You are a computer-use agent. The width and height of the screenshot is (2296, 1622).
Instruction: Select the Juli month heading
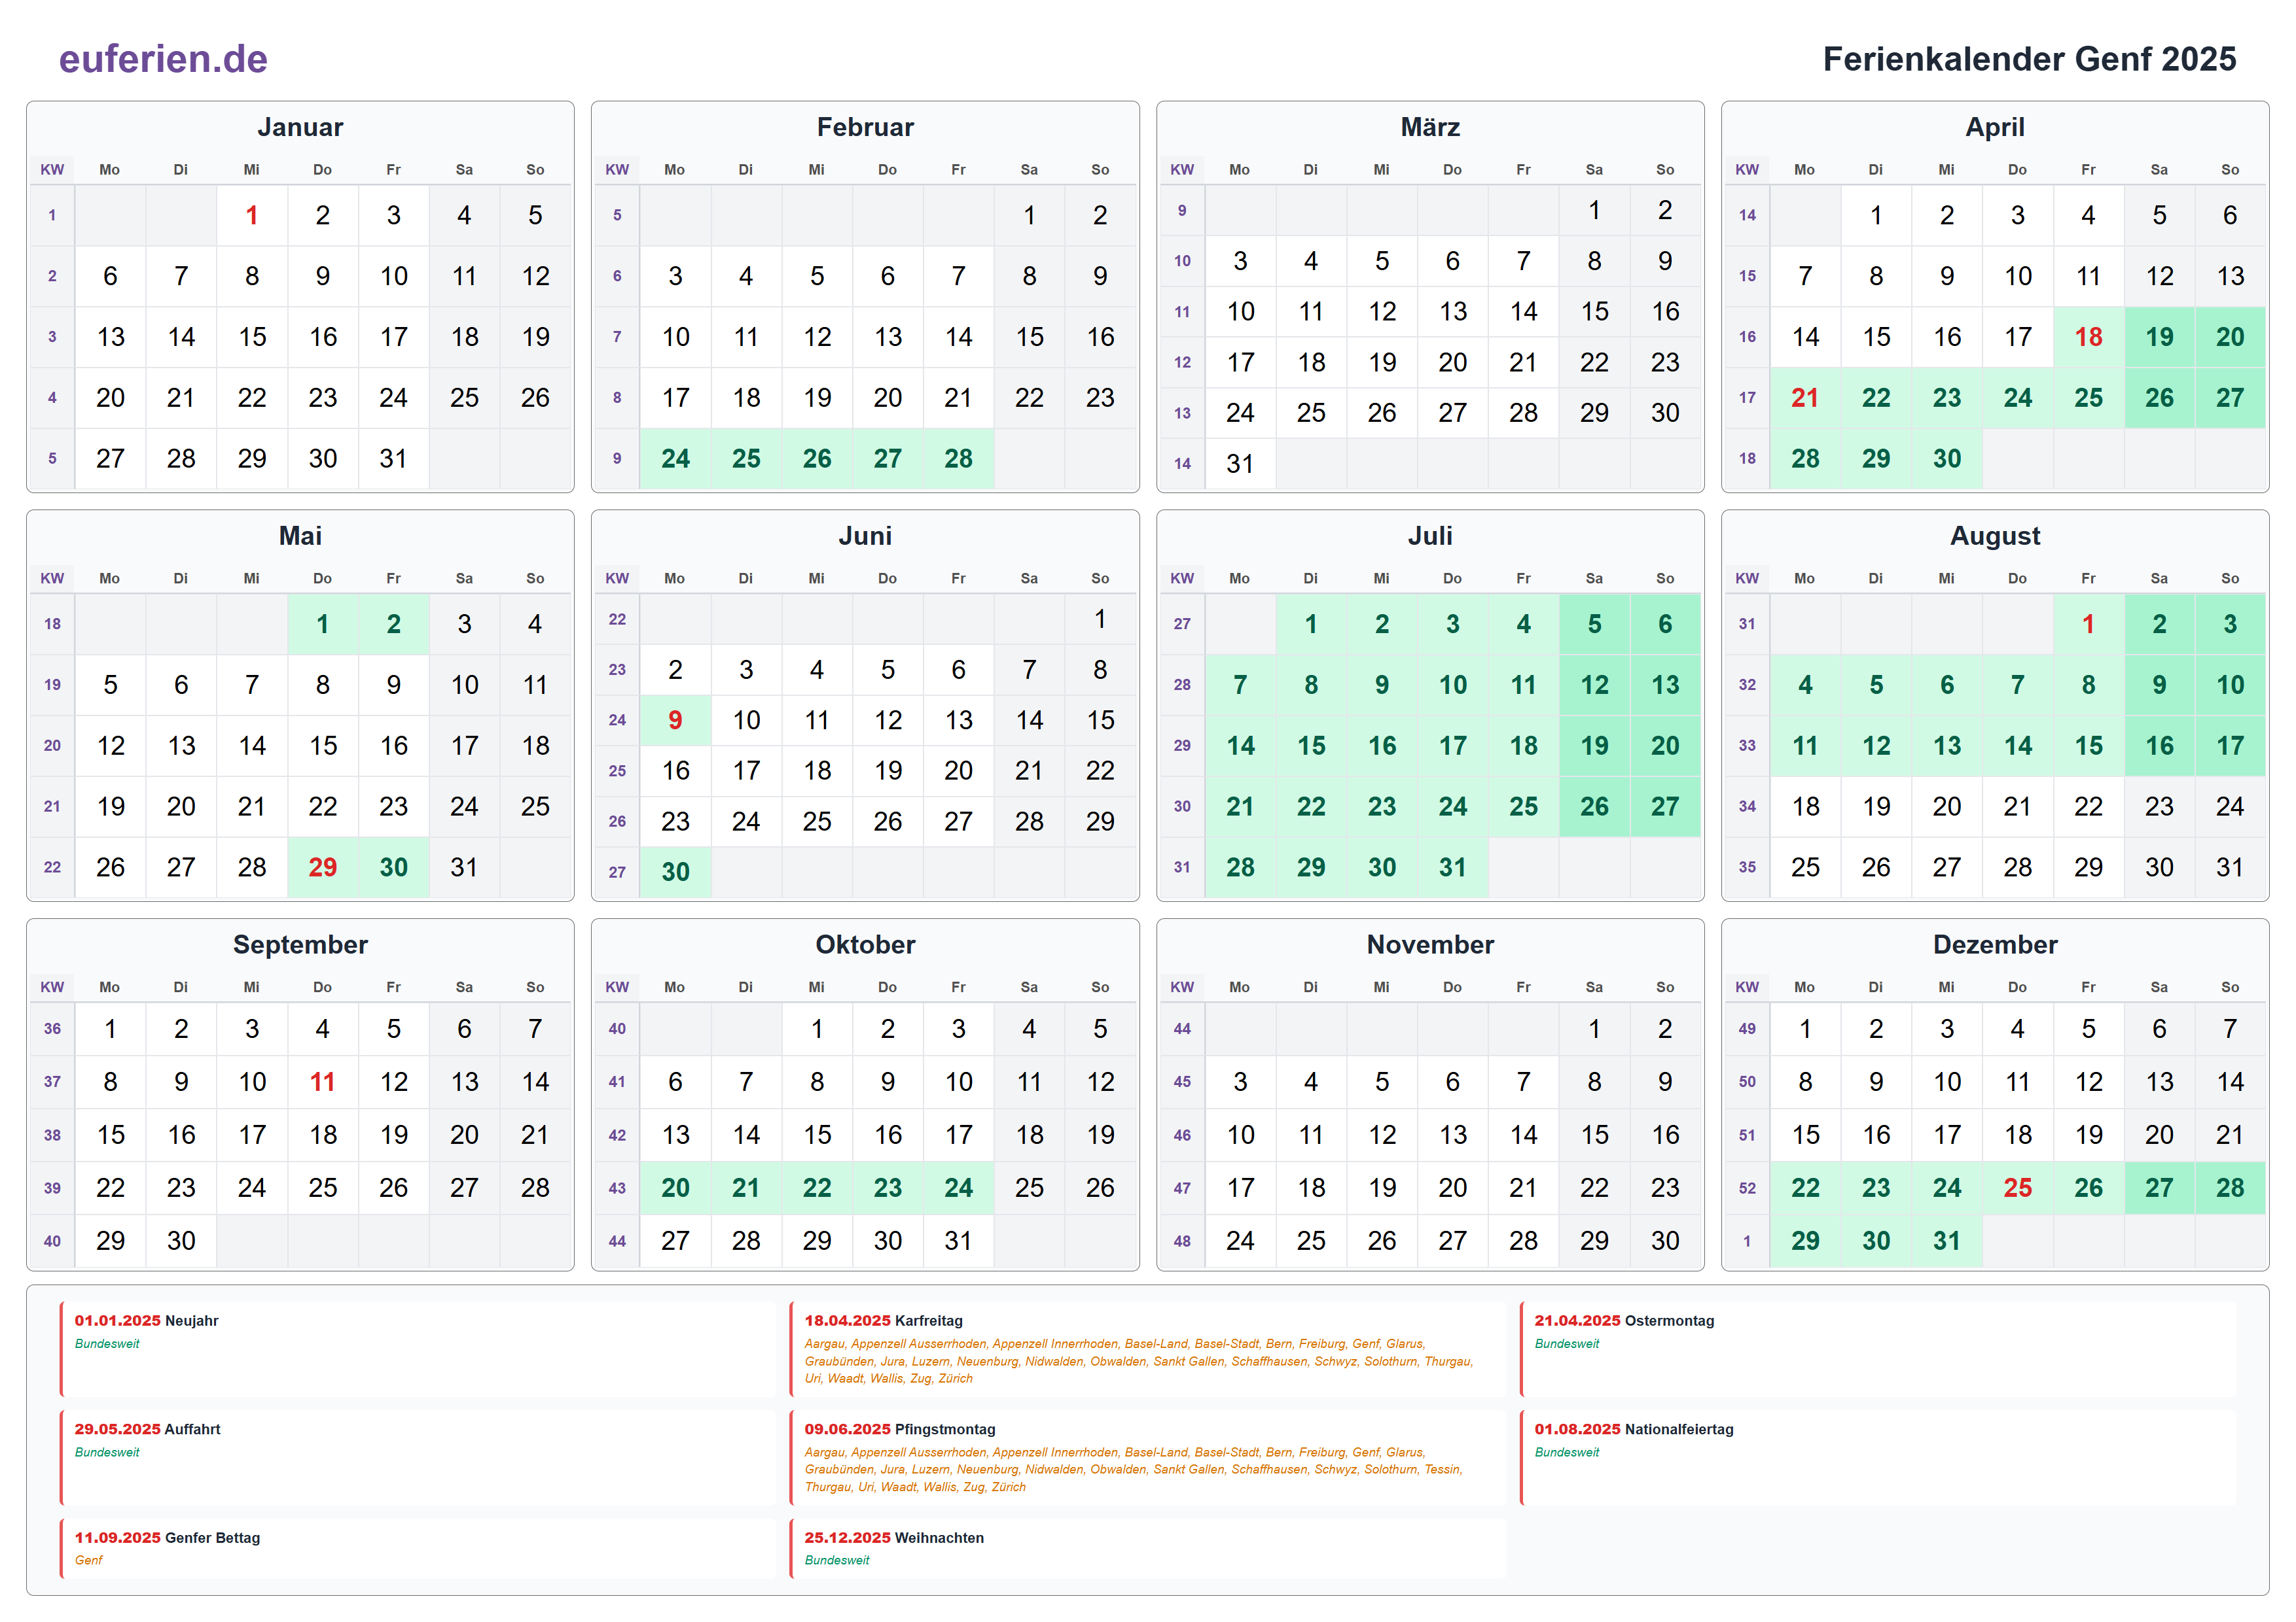[1430, 536]
